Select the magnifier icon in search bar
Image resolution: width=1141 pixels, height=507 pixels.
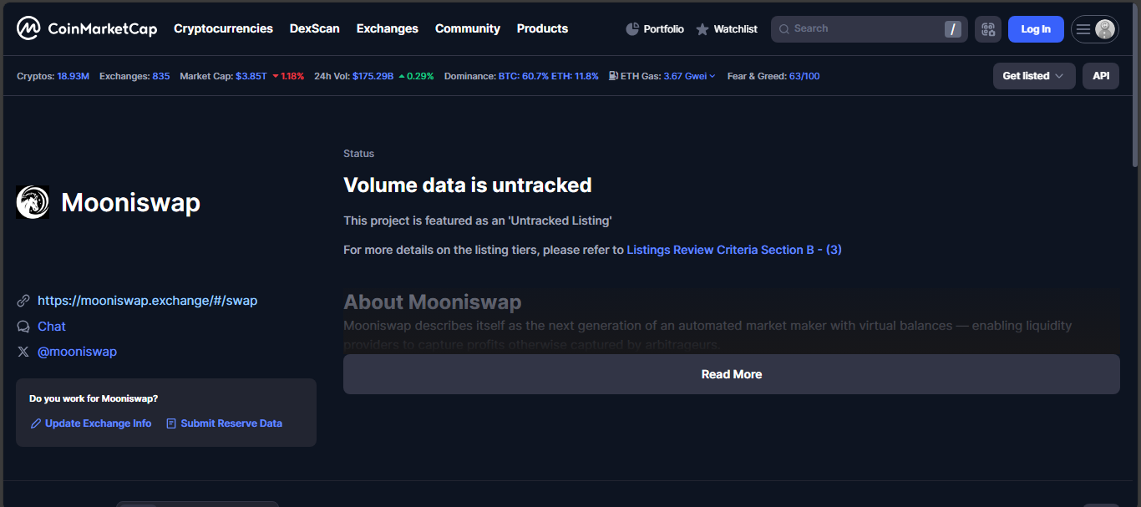(x=784, y=29)
